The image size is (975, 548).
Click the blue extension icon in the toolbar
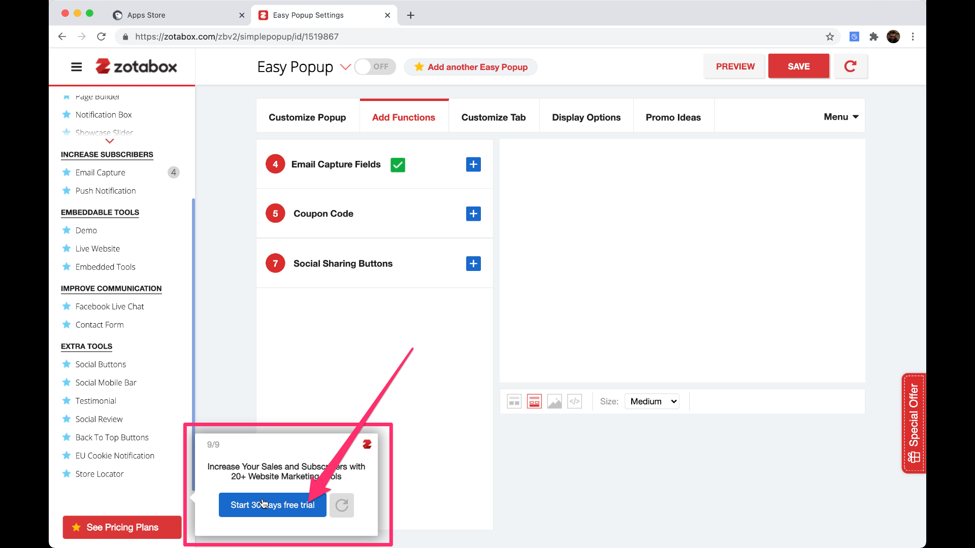[854, 37]
